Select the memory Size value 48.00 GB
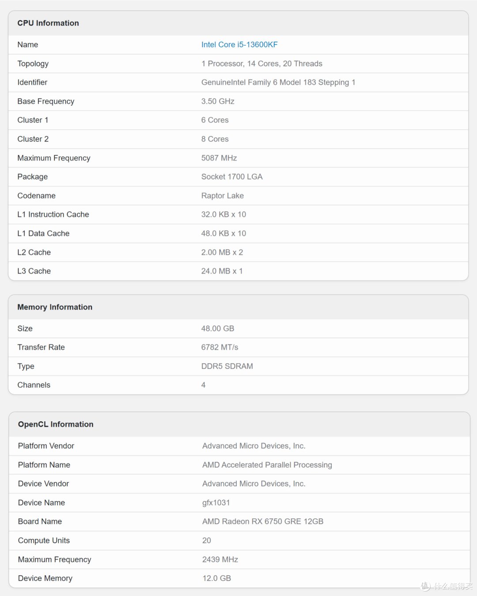477x596 pixels. tap(218, 328)
